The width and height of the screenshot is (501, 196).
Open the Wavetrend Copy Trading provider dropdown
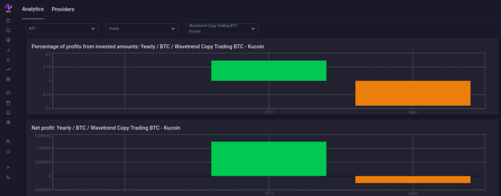point(222,29)
